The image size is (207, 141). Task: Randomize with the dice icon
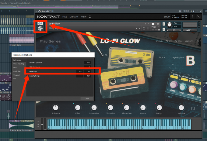[193, 108]
